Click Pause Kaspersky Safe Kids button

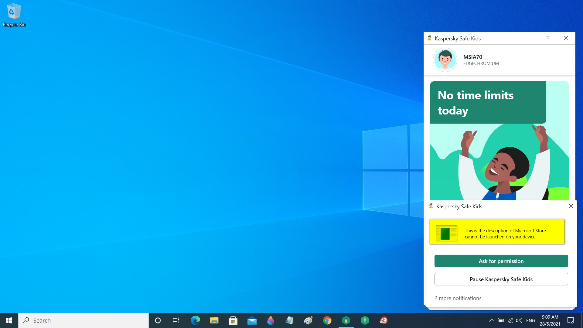[x=501, y=279]
